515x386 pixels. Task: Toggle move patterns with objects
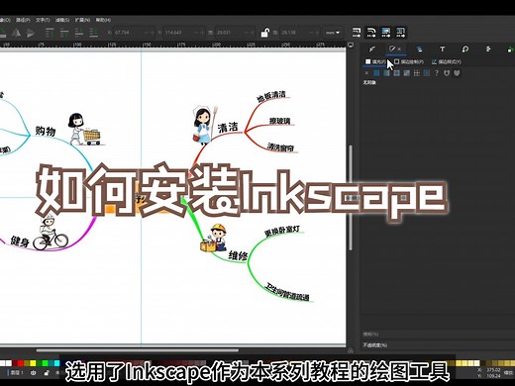pos(400,33)
